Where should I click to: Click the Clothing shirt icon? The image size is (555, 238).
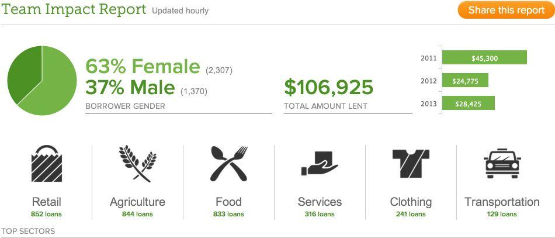[411, 164]
